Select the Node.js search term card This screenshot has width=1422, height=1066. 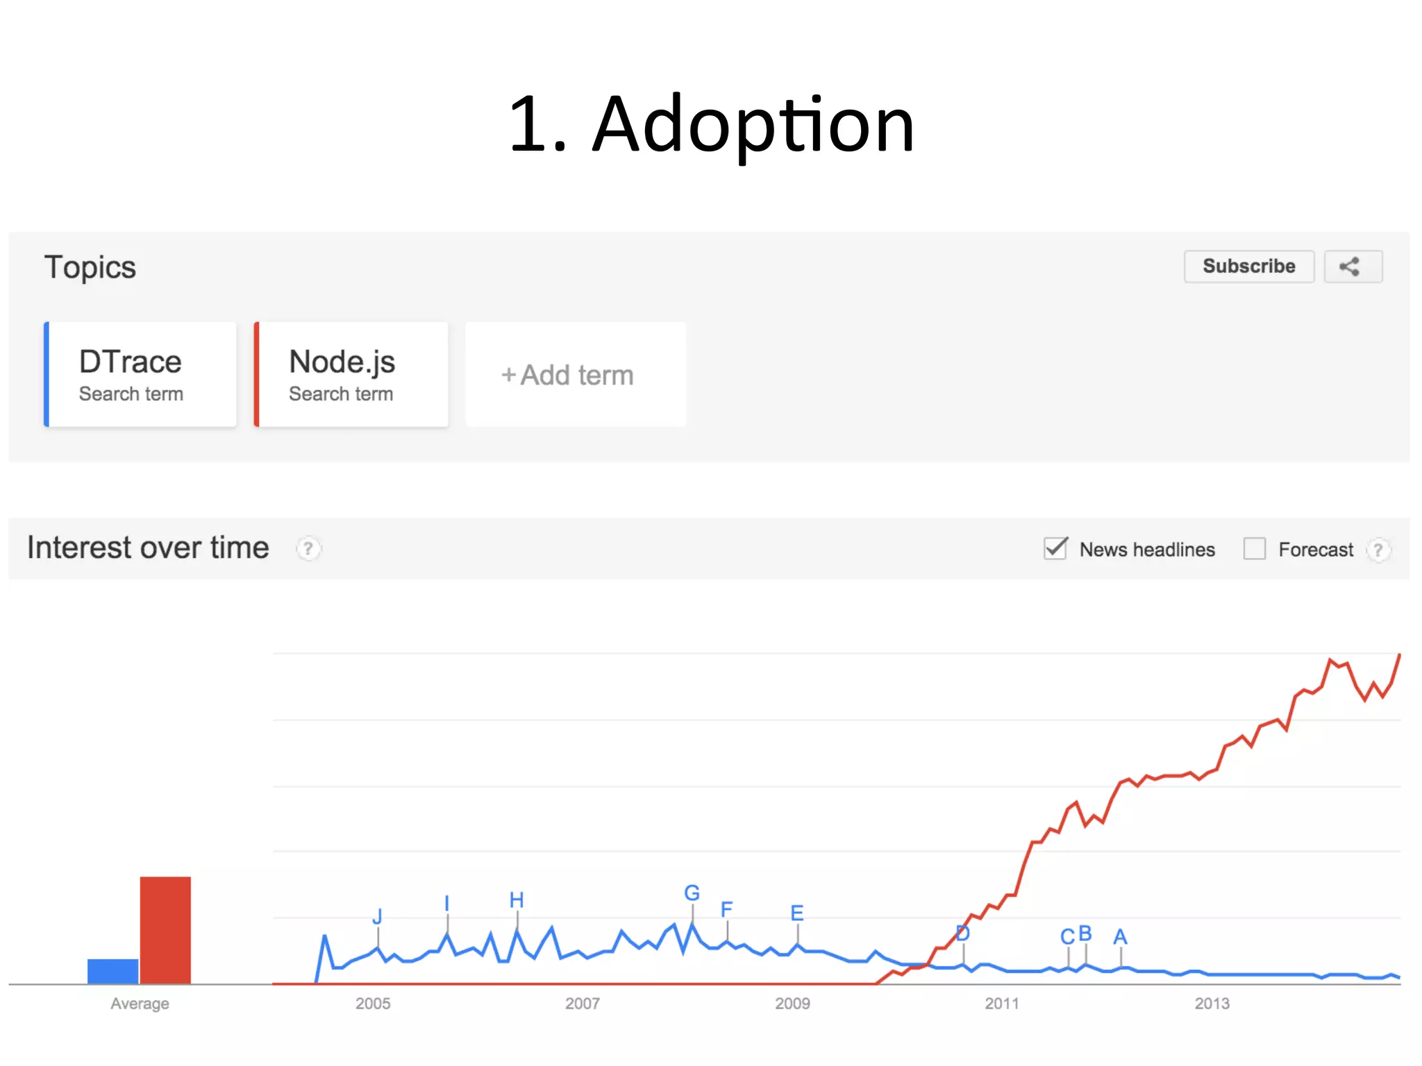click(x=352, y=375)
